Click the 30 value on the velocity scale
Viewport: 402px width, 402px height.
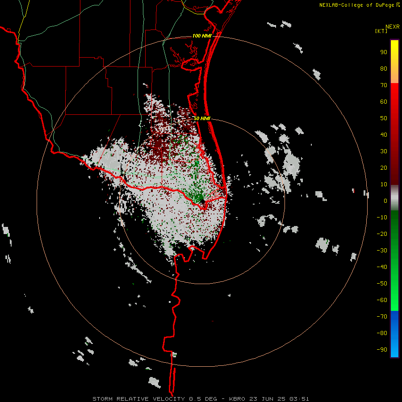(x=384, y=151)
